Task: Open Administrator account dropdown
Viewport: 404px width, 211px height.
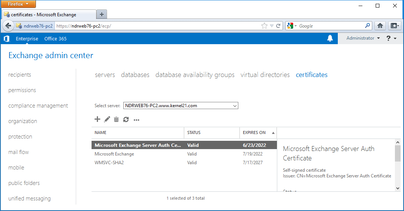Action: [363, 38]
